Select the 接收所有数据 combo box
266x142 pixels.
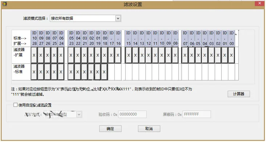[85, 18]
